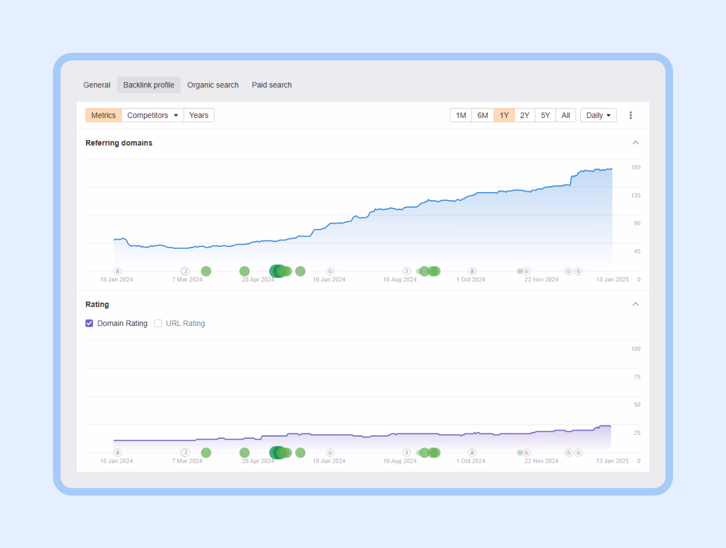Set time range to 6M

483,115
